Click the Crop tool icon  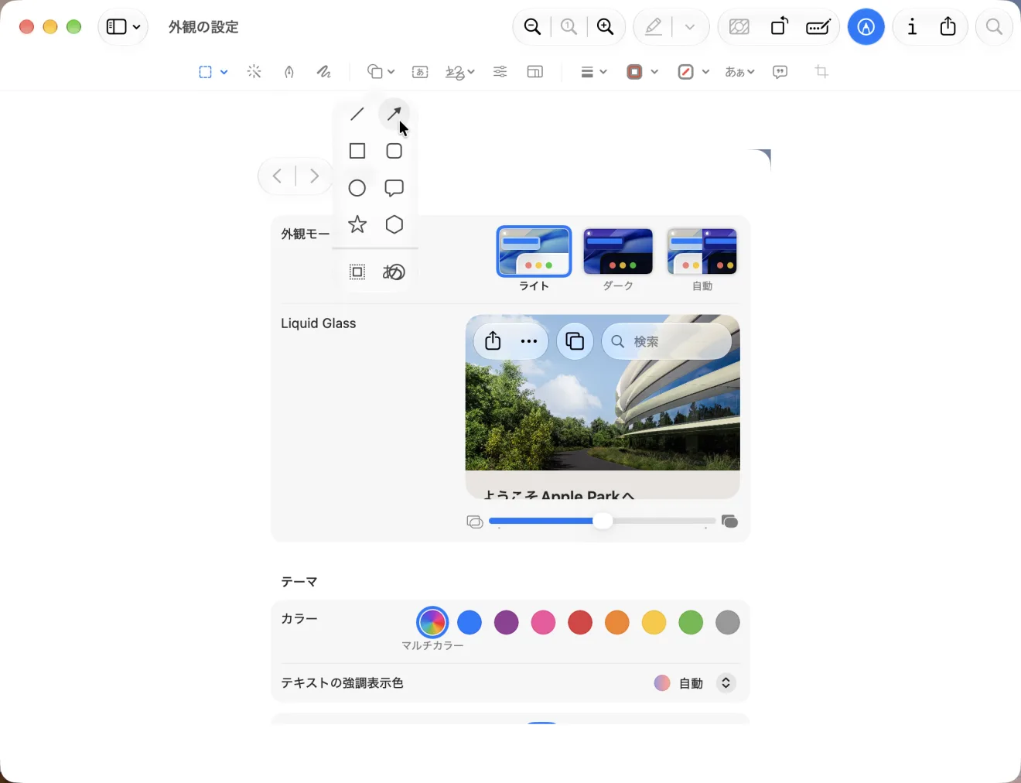click(x=821, y=72)
